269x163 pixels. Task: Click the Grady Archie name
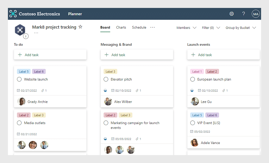tap(38, 101)
